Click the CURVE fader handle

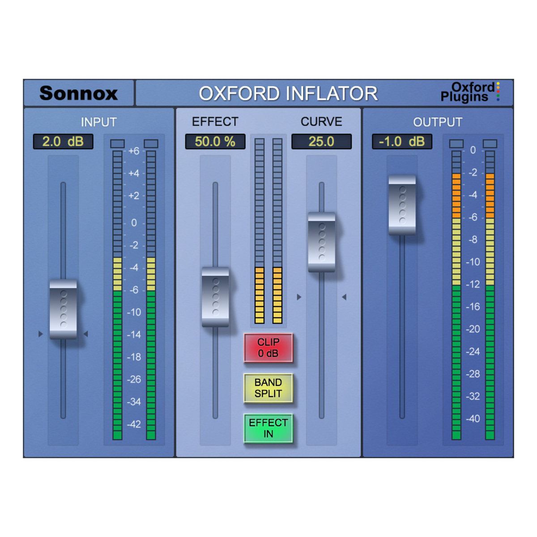(x=321, y=242)
